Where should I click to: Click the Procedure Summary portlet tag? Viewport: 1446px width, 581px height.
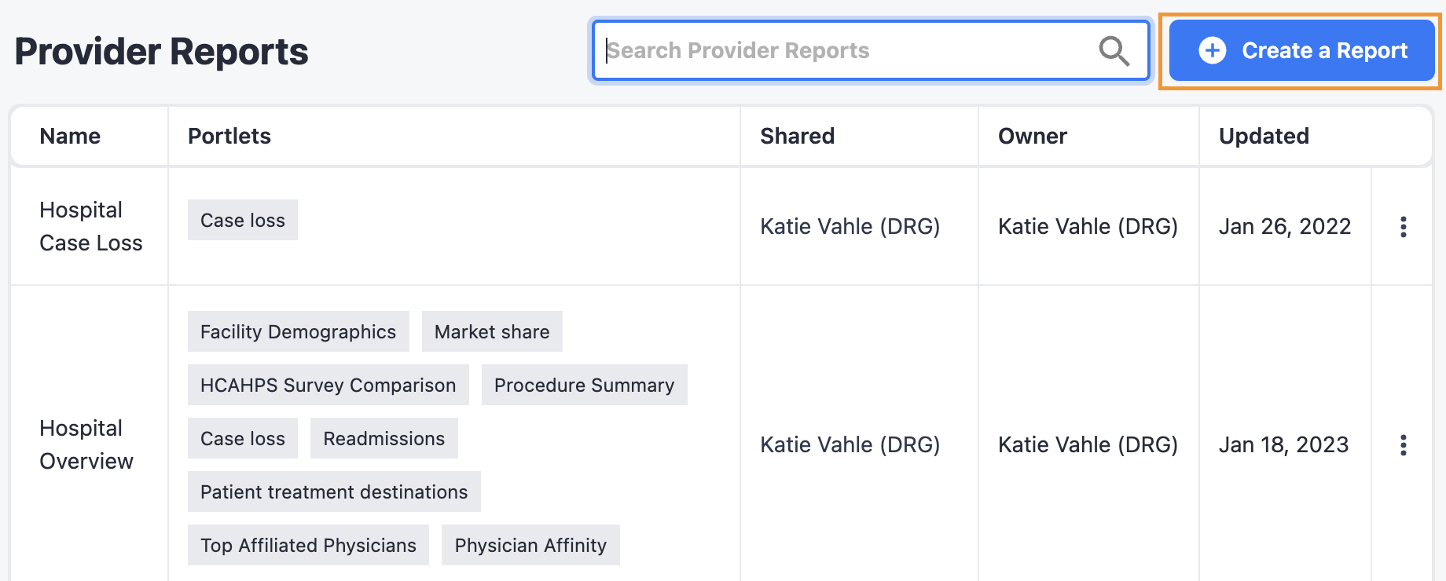coord(585,385)
